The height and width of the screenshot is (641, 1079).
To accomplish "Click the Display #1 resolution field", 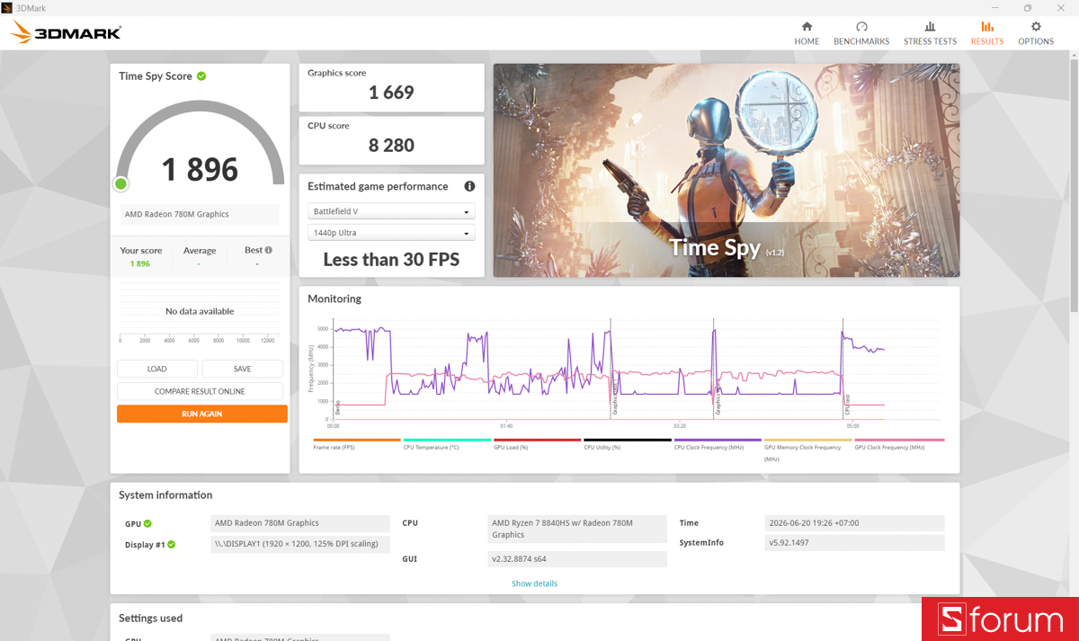I will click(x=300, y=544).
